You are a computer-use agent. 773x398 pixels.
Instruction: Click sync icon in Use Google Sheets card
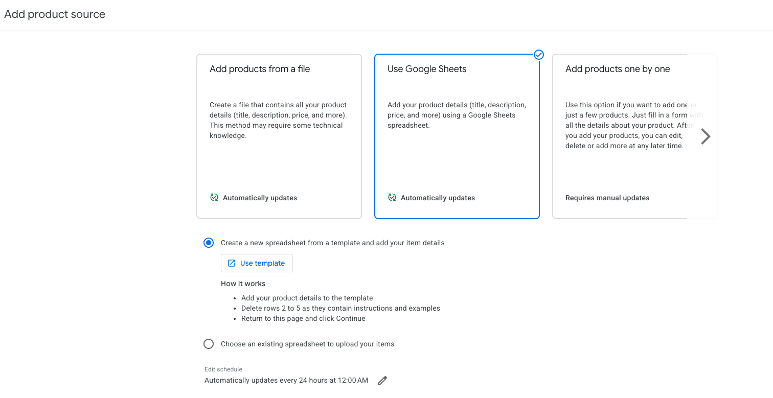(392, 198)
